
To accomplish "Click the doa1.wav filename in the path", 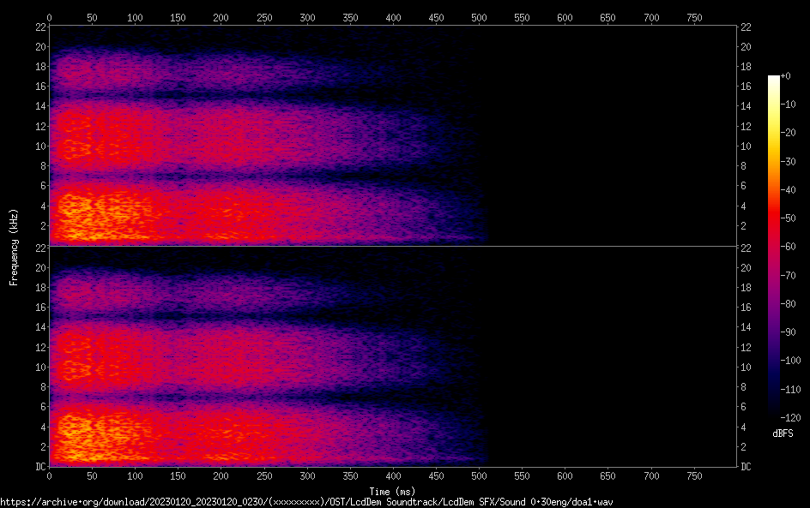I will click(590, 502).
